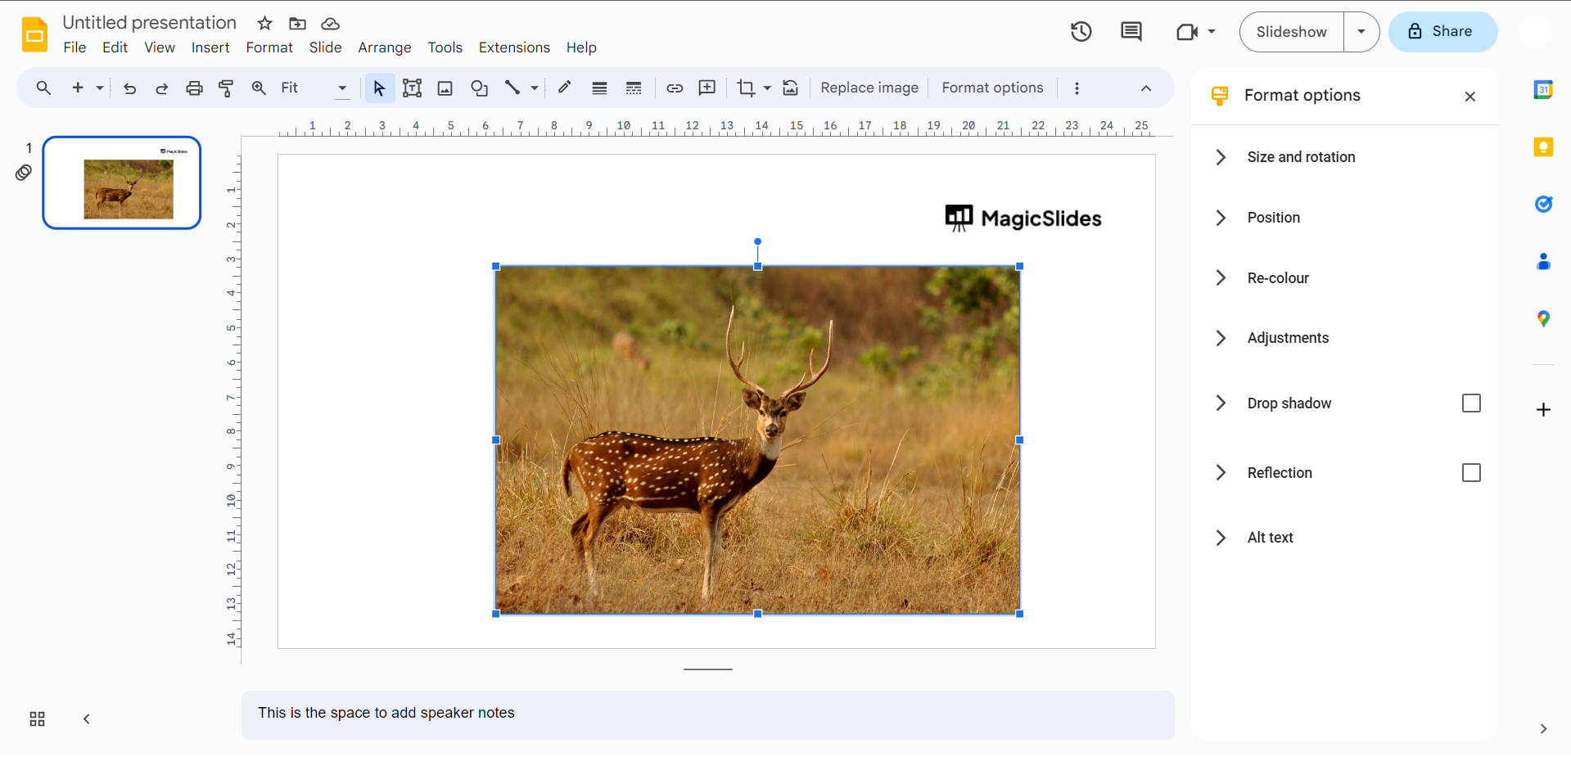Click the Share button

[x=1442, y=32]
